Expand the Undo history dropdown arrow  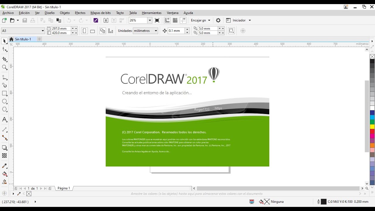click(x=74, y=20)
